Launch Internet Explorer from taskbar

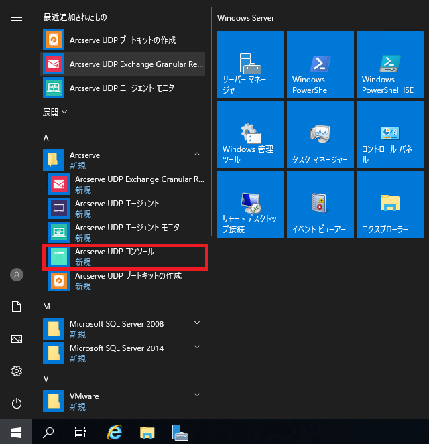(x=115, y=433)
